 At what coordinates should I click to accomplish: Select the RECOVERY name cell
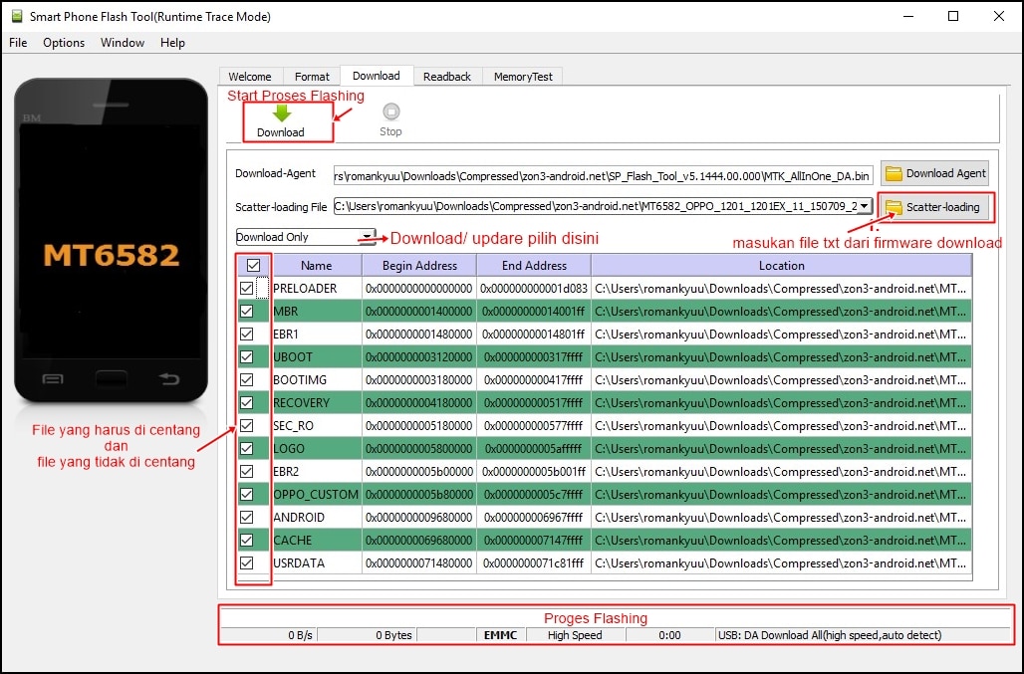(317, 402)
